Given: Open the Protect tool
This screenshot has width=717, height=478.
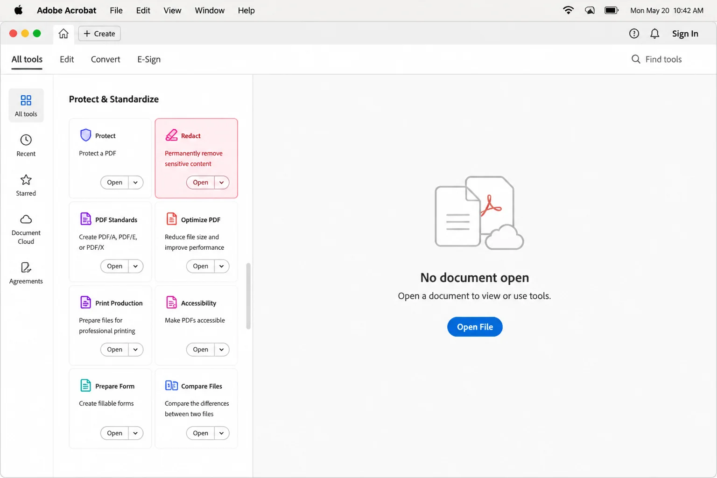Looking at the screenshot, I should (x=114, y=183).
